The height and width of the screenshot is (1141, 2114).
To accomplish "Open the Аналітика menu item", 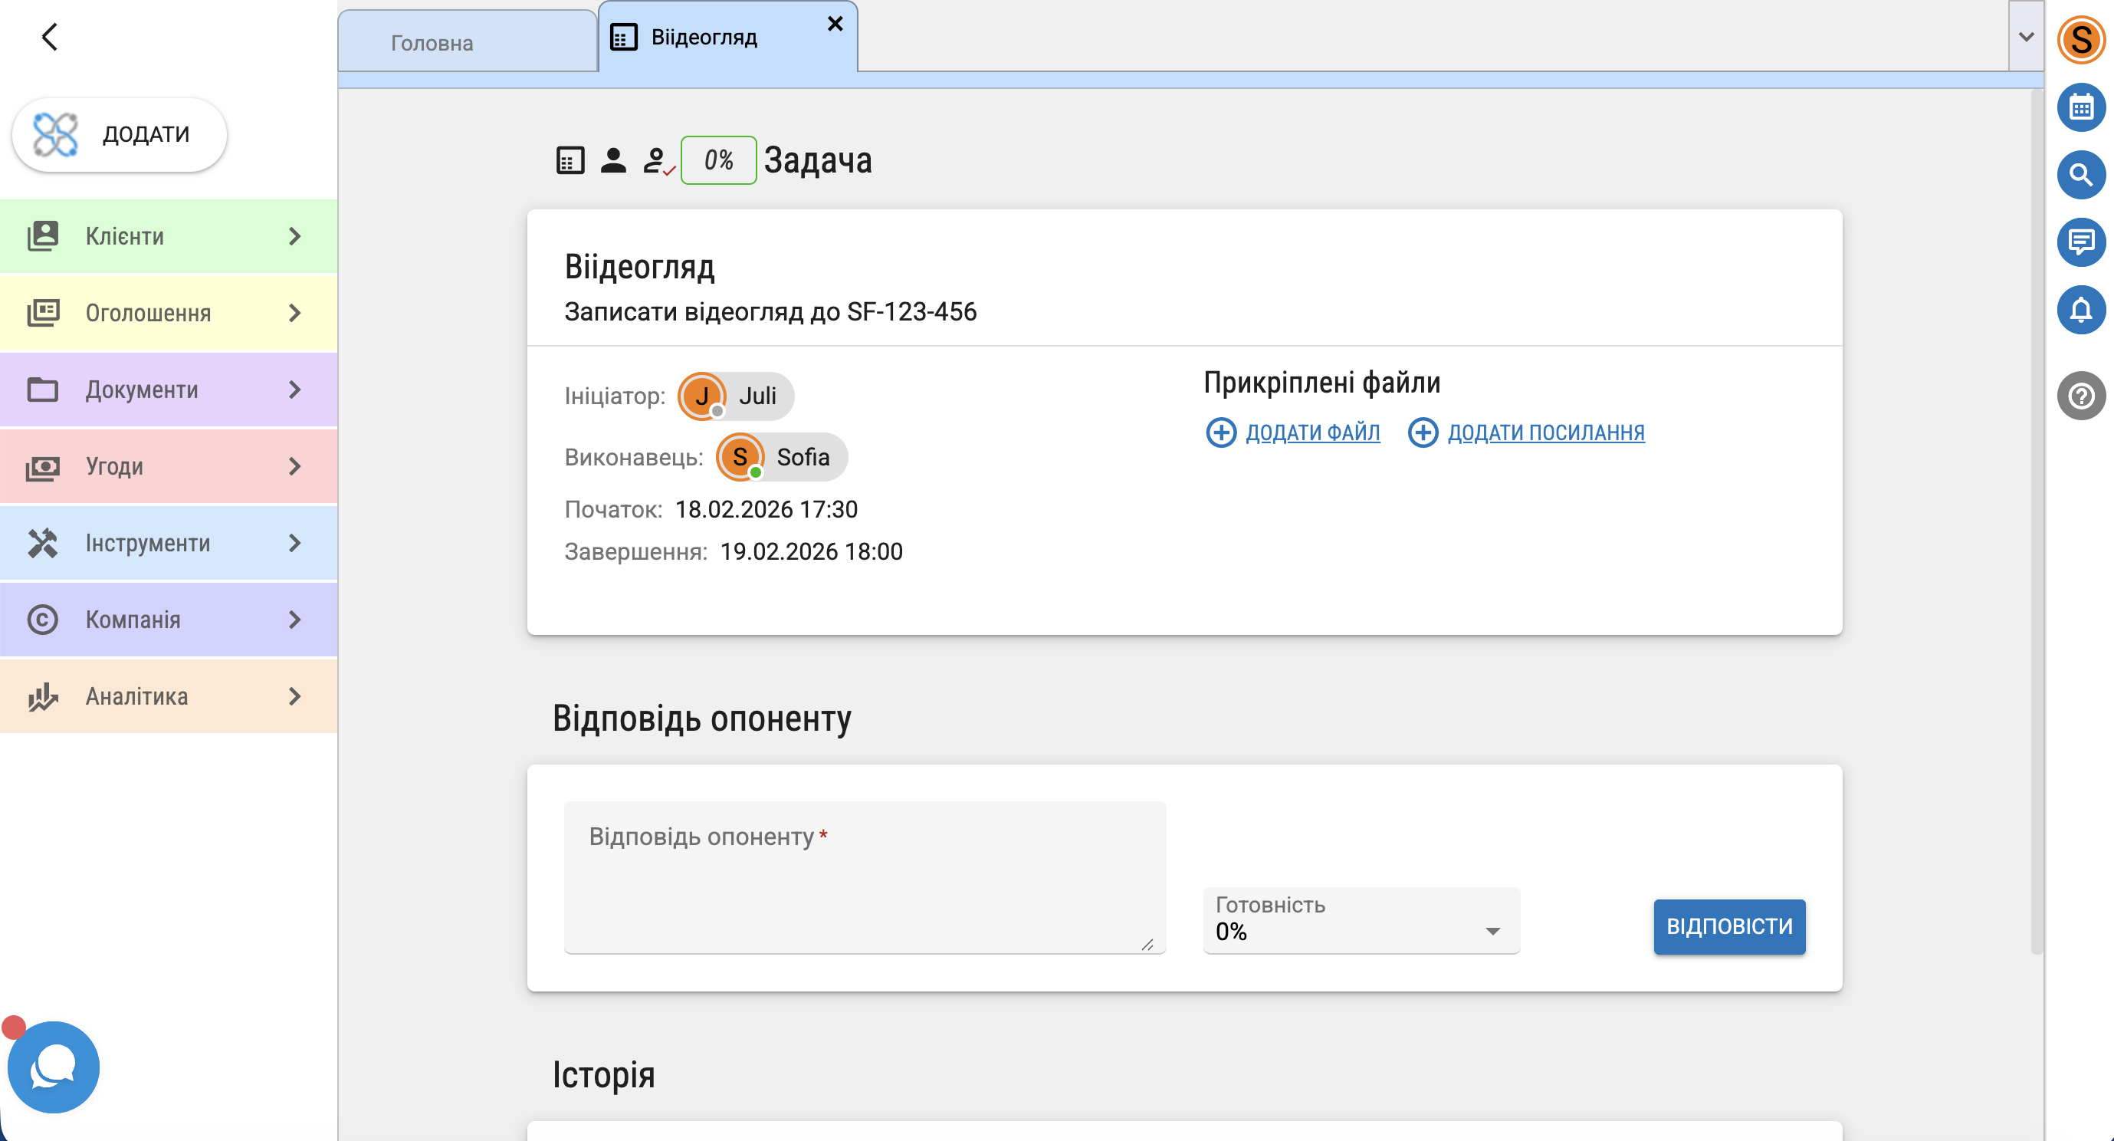I will click(168, 697).
